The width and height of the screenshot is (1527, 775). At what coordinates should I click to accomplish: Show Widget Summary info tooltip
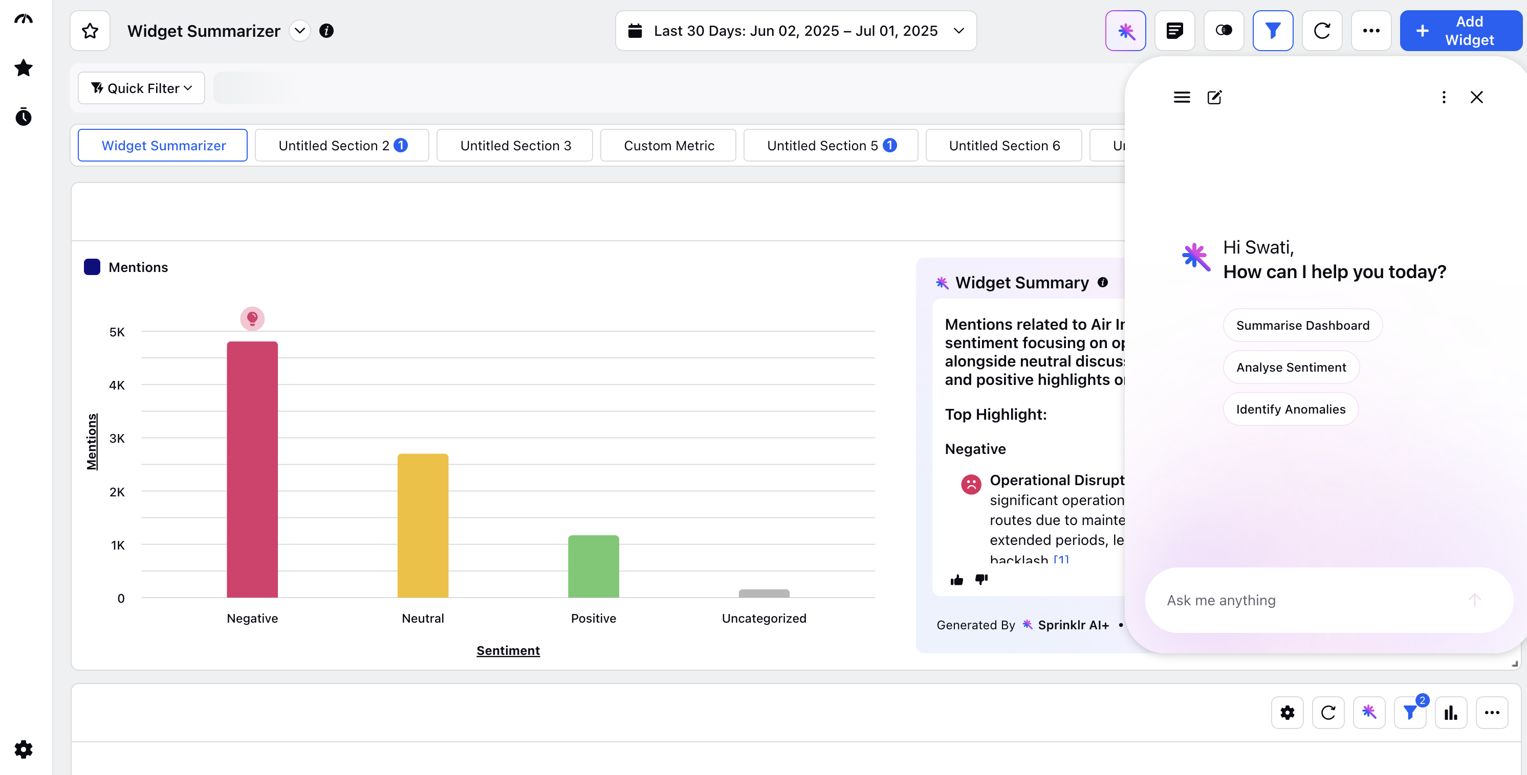[1103, 282]
